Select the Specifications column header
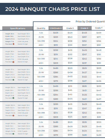 click(x=18, y=28)
